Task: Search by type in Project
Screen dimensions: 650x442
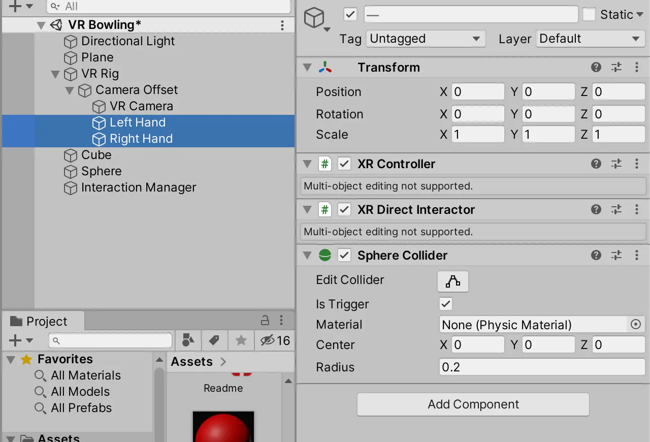Action: [188, 340]
